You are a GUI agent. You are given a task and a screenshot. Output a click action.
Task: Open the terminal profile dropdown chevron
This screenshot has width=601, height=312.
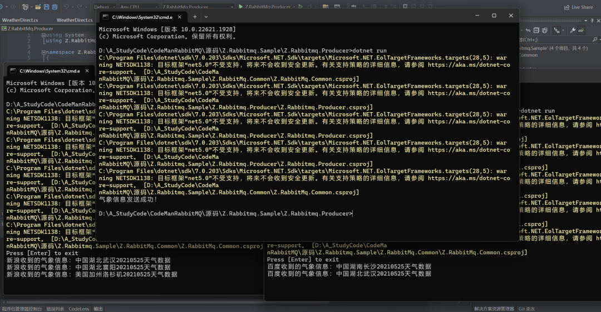[206, 17]
